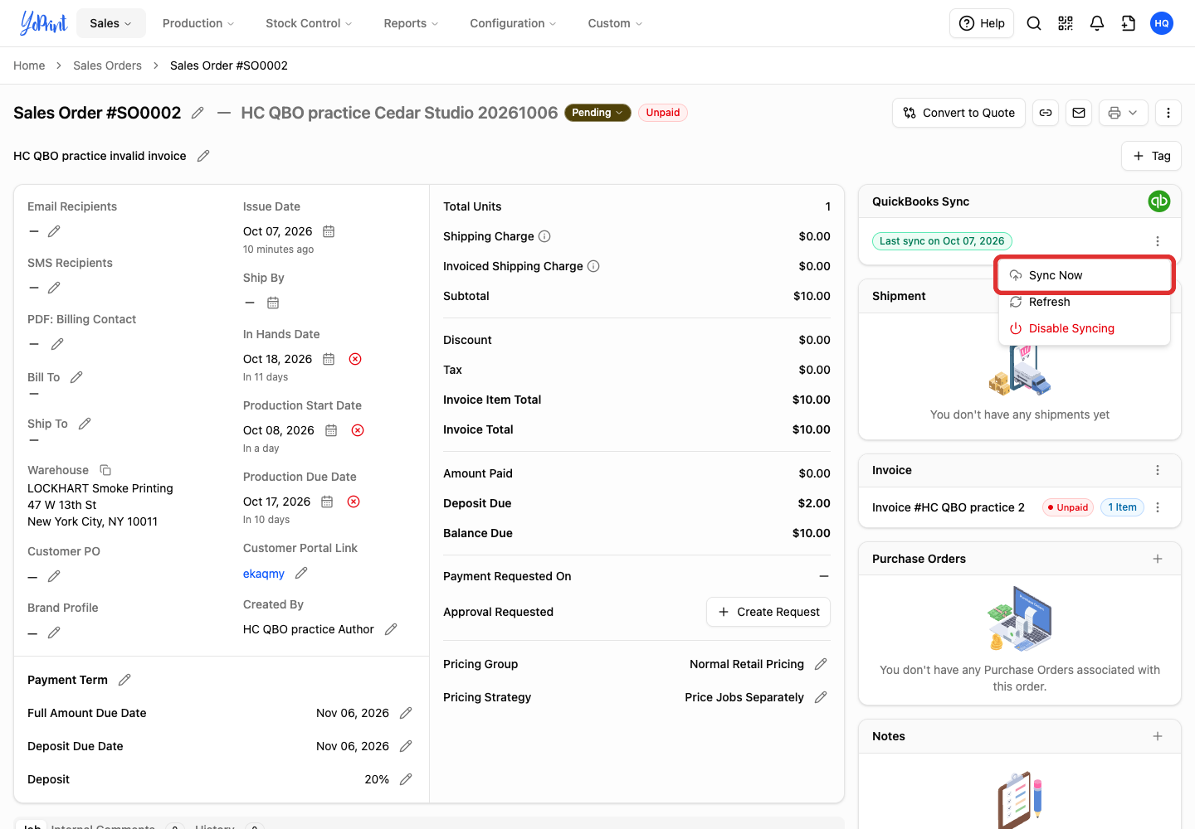This screenshot has width=1195, height=829.
Task: Edit the Pricing Group
Action: point(821,664)
